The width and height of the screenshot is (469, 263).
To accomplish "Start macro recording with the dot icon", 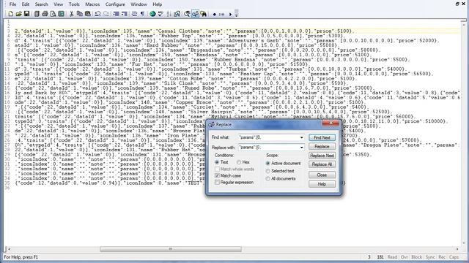I will point(215,15).
